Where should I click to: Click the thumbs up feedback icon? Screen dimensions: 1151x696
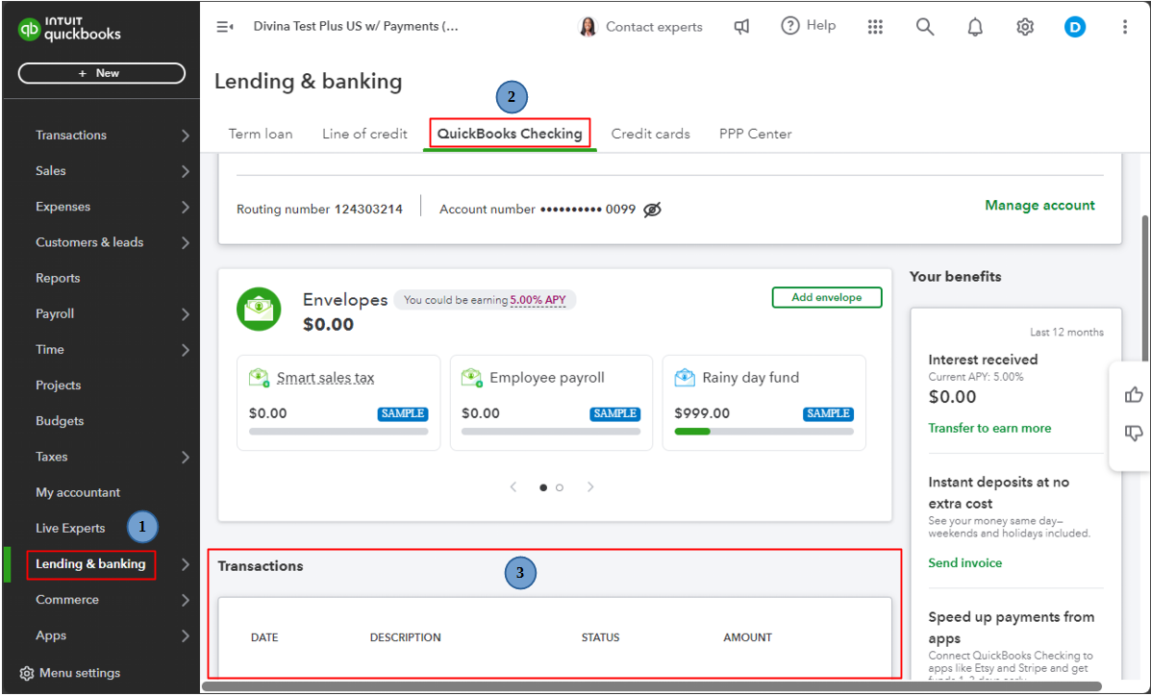click(x=1133, y=394)
